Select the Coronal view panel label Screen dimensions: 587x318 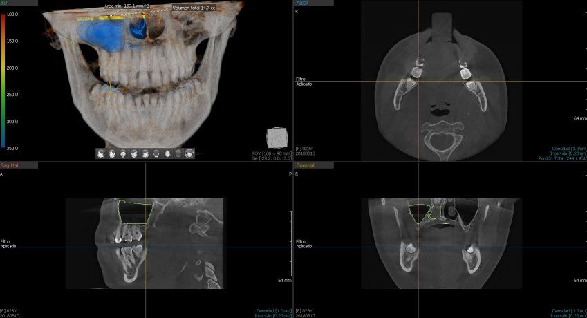click(x=304, y=166)
